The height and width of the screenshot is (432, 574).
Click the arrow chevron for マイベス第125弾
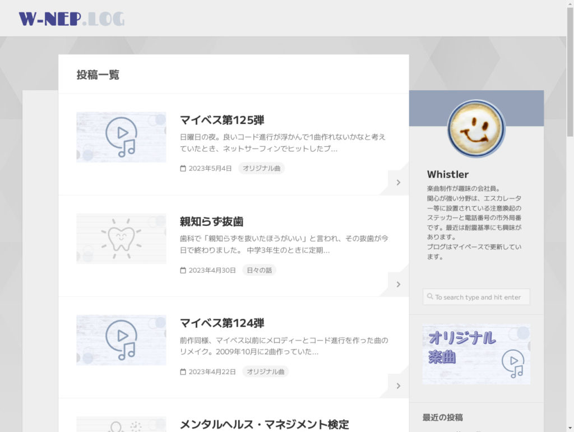[398, 182]
